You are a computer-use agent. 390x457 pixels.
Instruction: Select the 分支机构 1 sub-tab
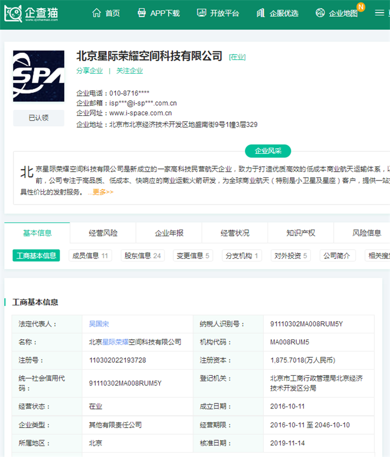pos(242,256)
